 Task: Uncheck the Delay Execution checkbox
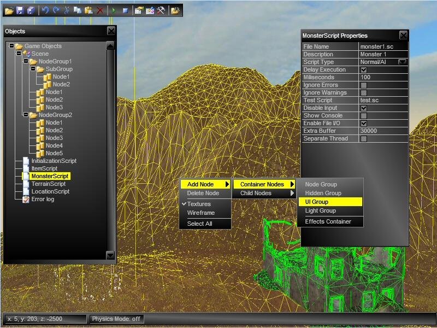coord(364,70)
